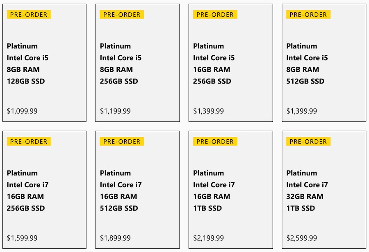Click PRE-ORDER badge on the $1,599.99 model

[x=29, y=142]
